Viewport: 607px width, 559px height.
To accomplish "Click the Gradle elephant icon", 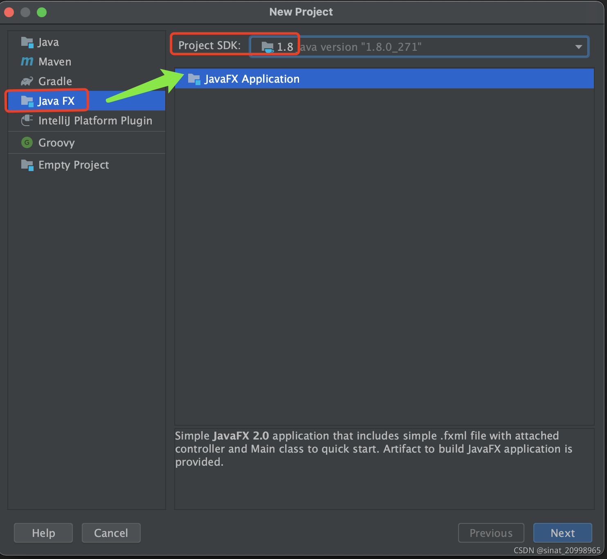I will point(27,81).
